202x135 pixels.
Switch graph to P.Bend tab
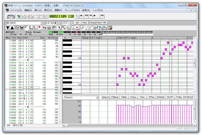(x=115, y=97)
